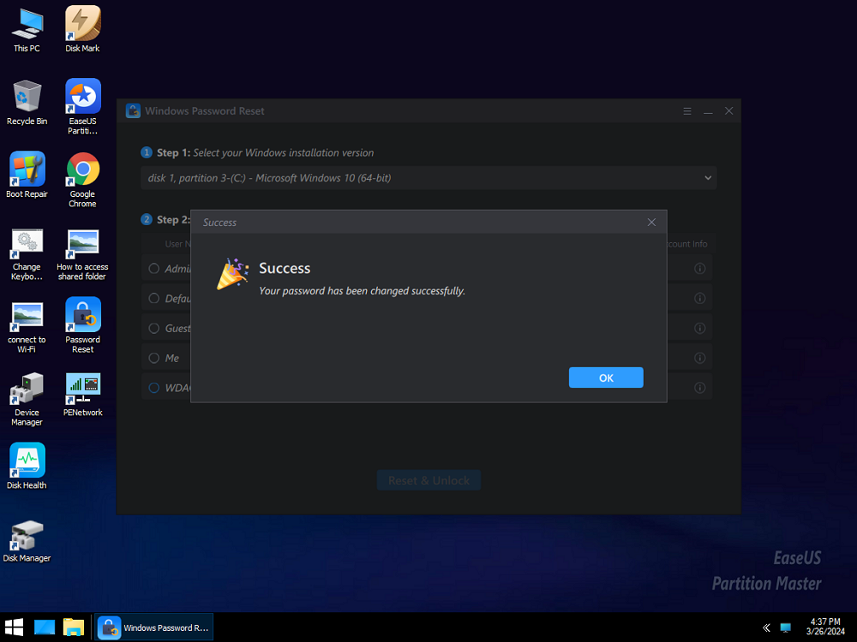Close the Success dialog with X
The width and height of the screenshot is (857, 642).
[651, 223]
